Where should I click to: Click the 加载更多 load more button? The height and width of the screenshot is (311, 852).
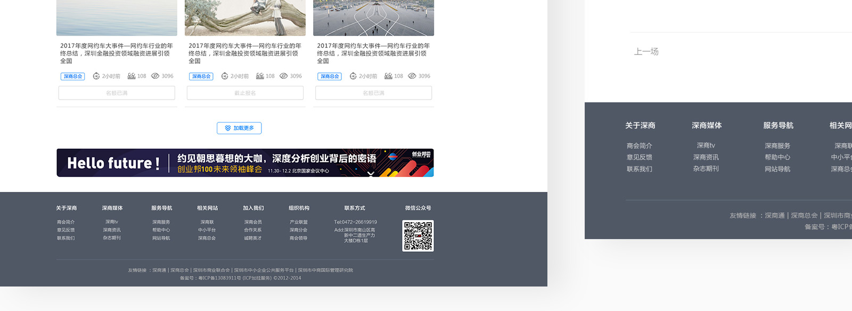click(239, 128)
